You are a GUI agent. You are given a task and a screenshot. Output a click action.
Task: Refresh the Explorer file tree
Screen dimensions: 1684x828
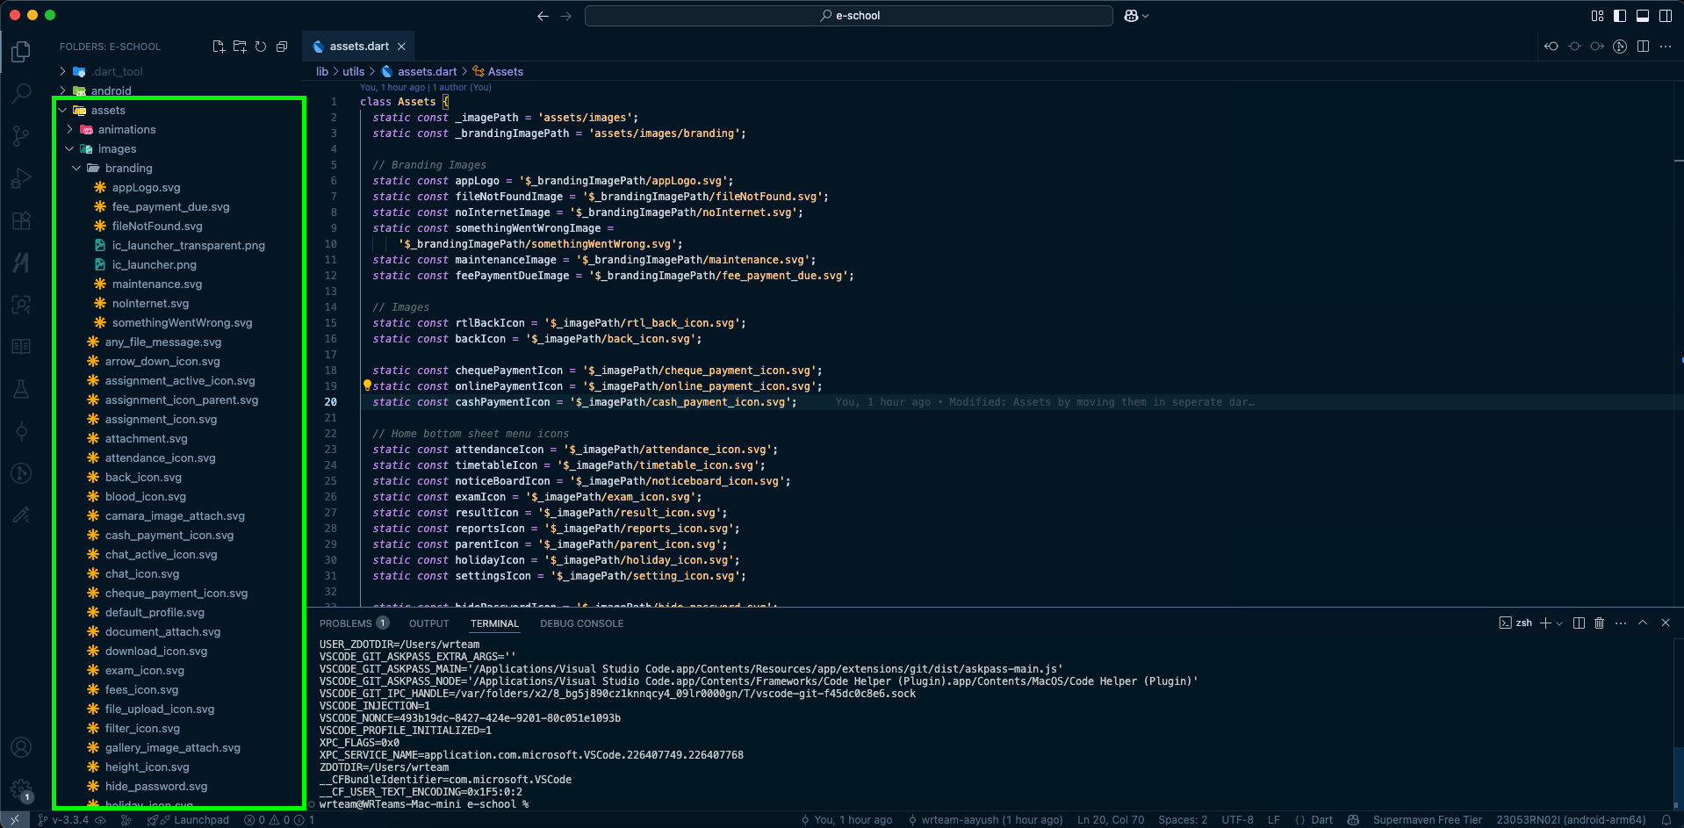[261, 47]
